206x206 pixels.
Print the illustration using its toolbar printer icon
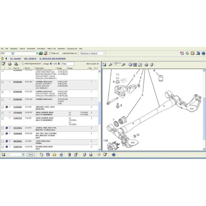[146, 64]
